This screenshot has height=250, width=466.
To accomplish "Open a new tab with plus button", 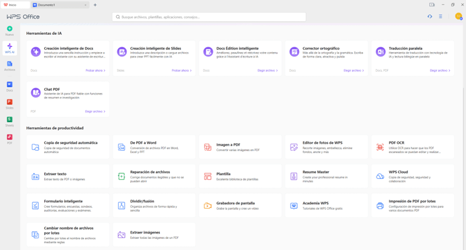I will 95,5.
